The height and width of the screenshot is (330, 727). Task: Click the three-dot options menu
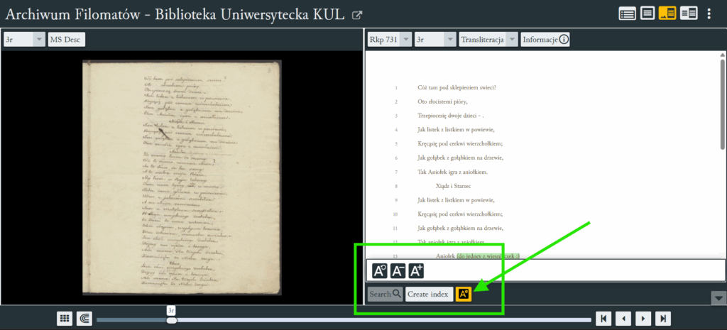pyautogui.click(x=709, y=13)
